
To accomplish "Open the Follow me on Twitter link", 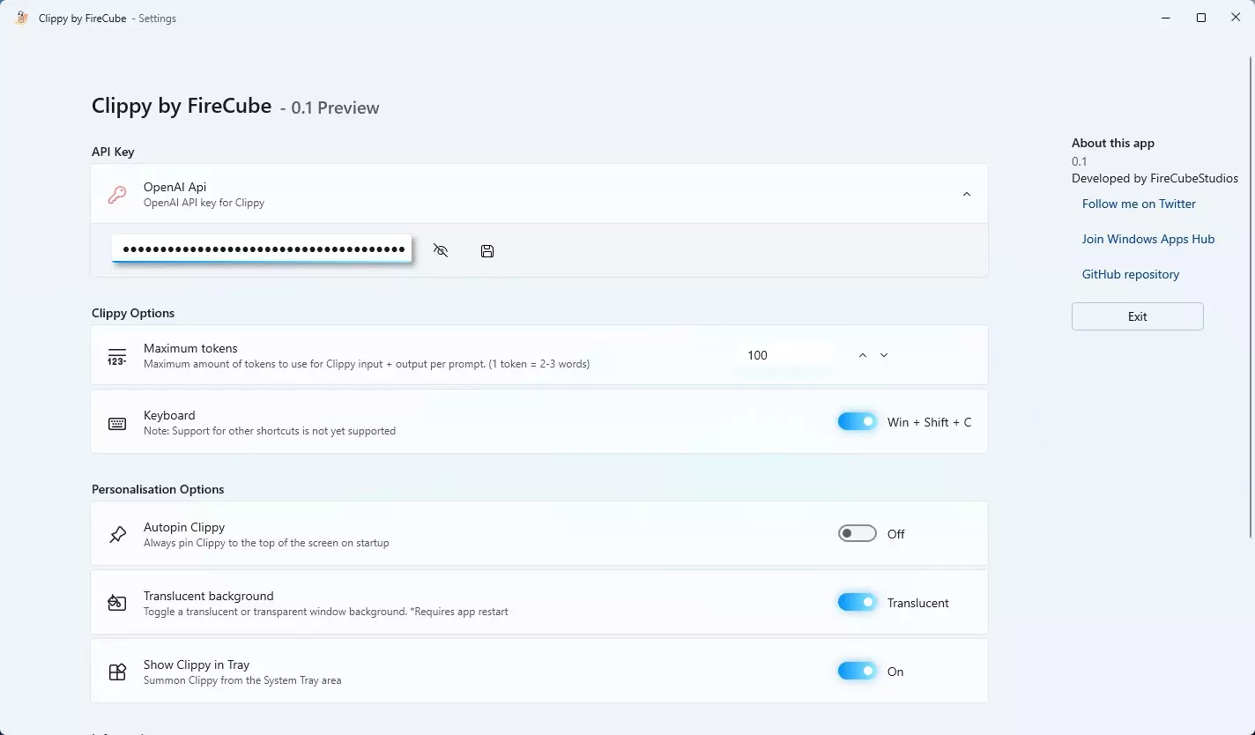I will [1139, 204].
